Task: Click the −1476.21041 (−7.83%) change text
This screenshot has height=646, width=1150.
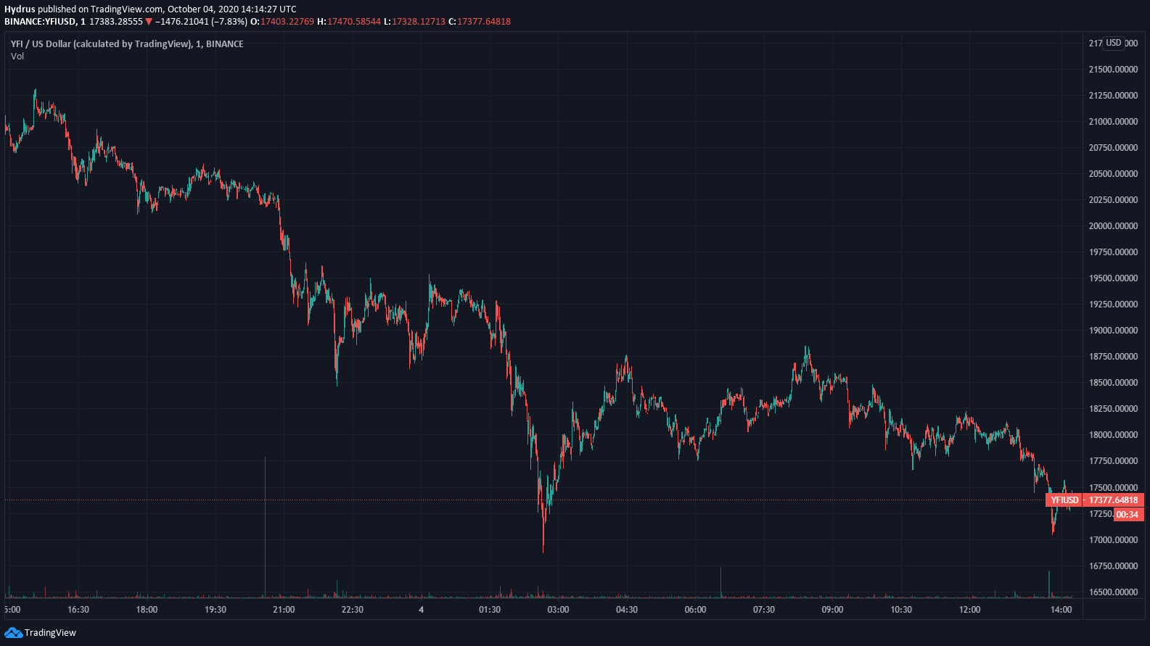Action: pyautogui.click(x=201, y=22)
